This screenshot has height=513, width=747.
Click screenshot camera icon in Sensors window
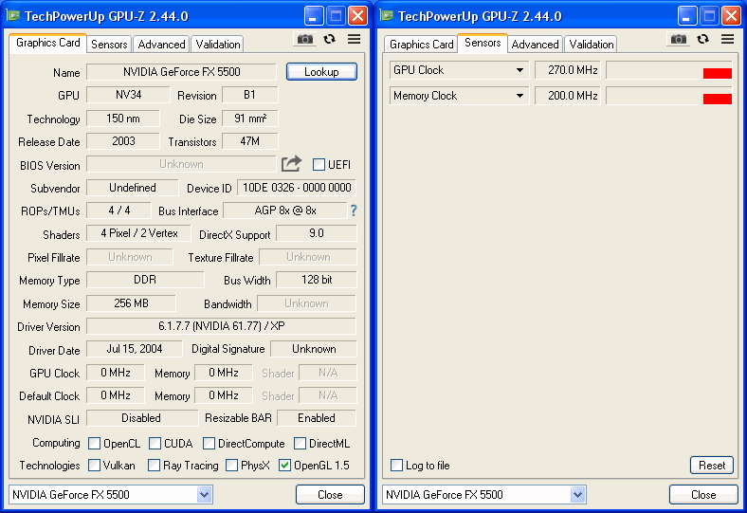coord(679,39)
